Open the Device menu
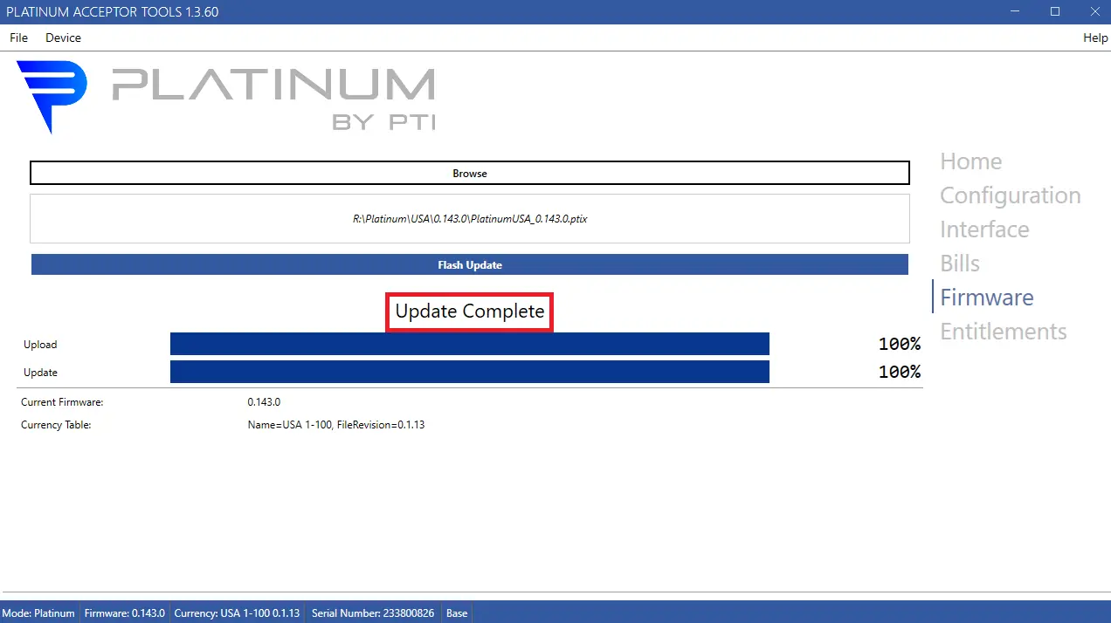1111x623 pixels. pos(63,38)
